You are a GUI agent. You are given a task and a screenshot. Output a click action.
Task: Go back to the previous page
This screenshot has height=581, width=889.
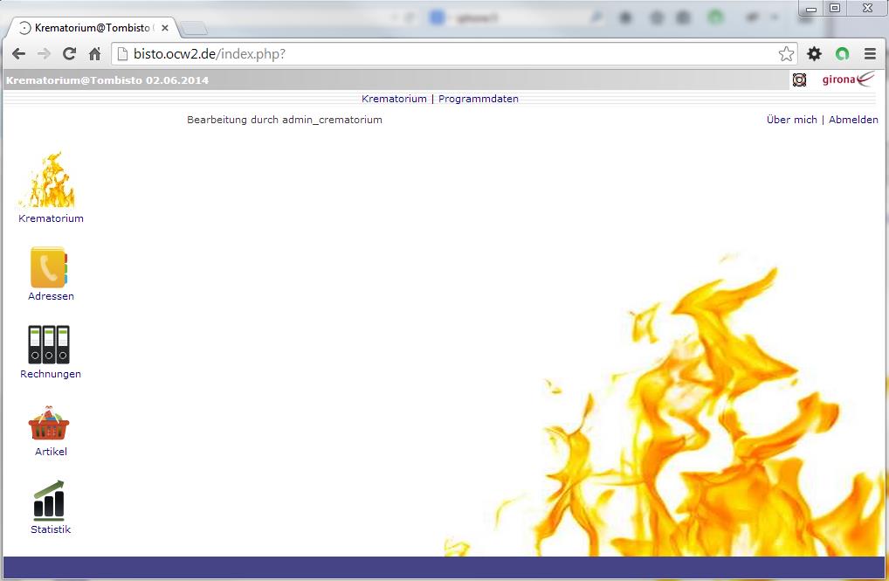click(18, 54)
